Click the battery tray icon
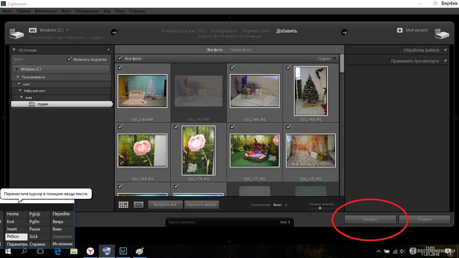Screen dimensions: 459x258 point(387,251)
